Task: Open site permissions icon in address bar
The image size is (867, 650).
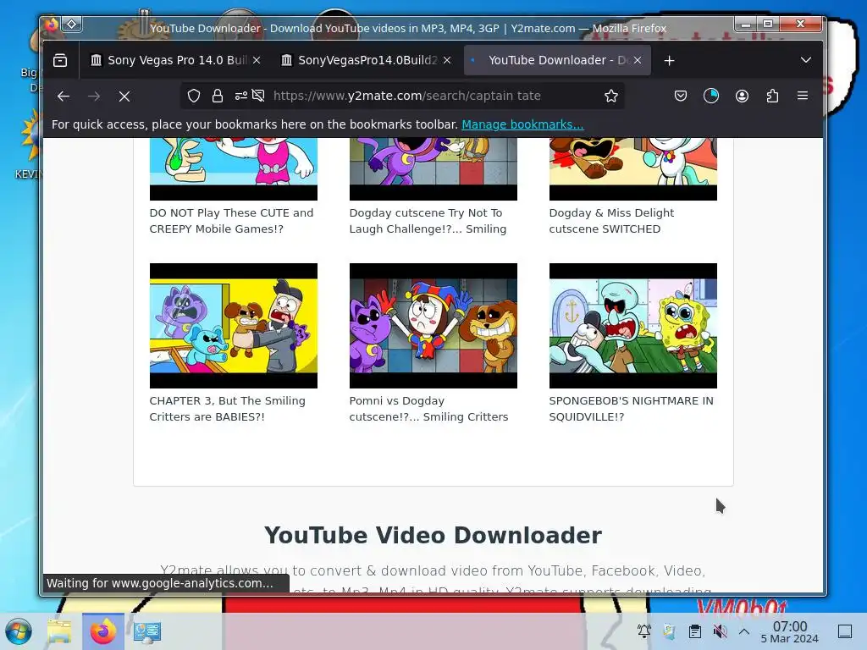Action: point(241,96)
